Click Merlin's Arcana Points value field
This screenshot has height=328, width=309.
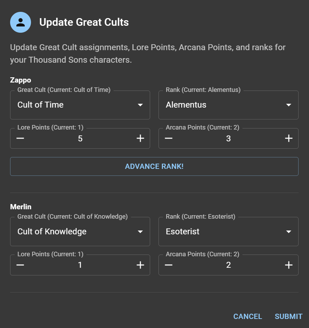(x=229, y=265)
